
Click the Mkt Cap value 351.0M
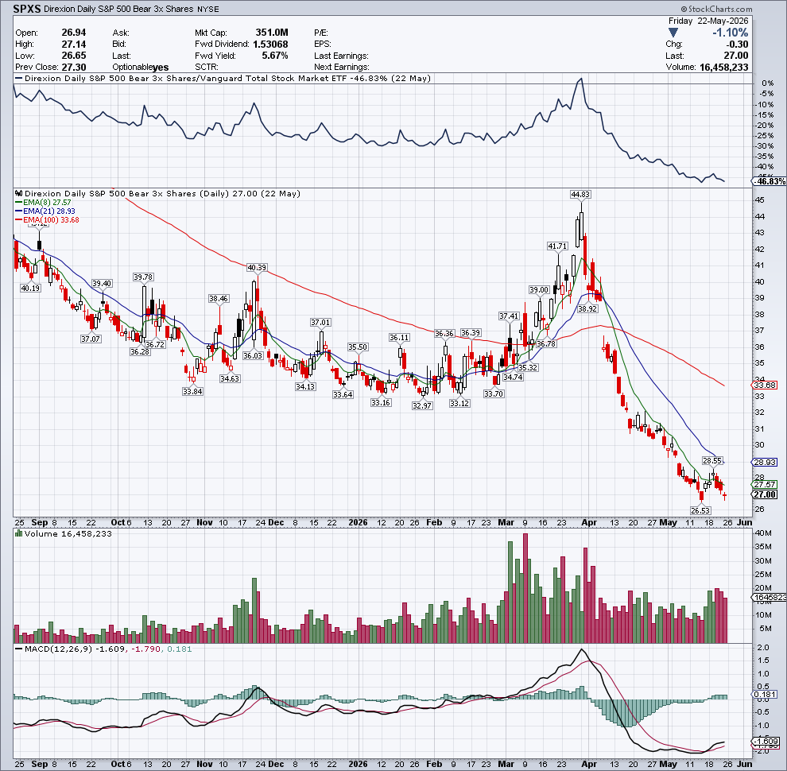tap(272, 33)
